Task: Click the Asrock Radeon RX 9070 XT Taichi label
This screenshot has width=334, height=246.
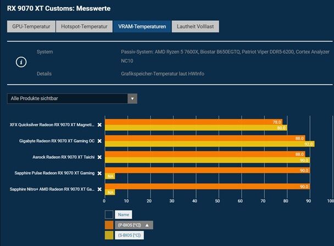Action: pos(64,157)
